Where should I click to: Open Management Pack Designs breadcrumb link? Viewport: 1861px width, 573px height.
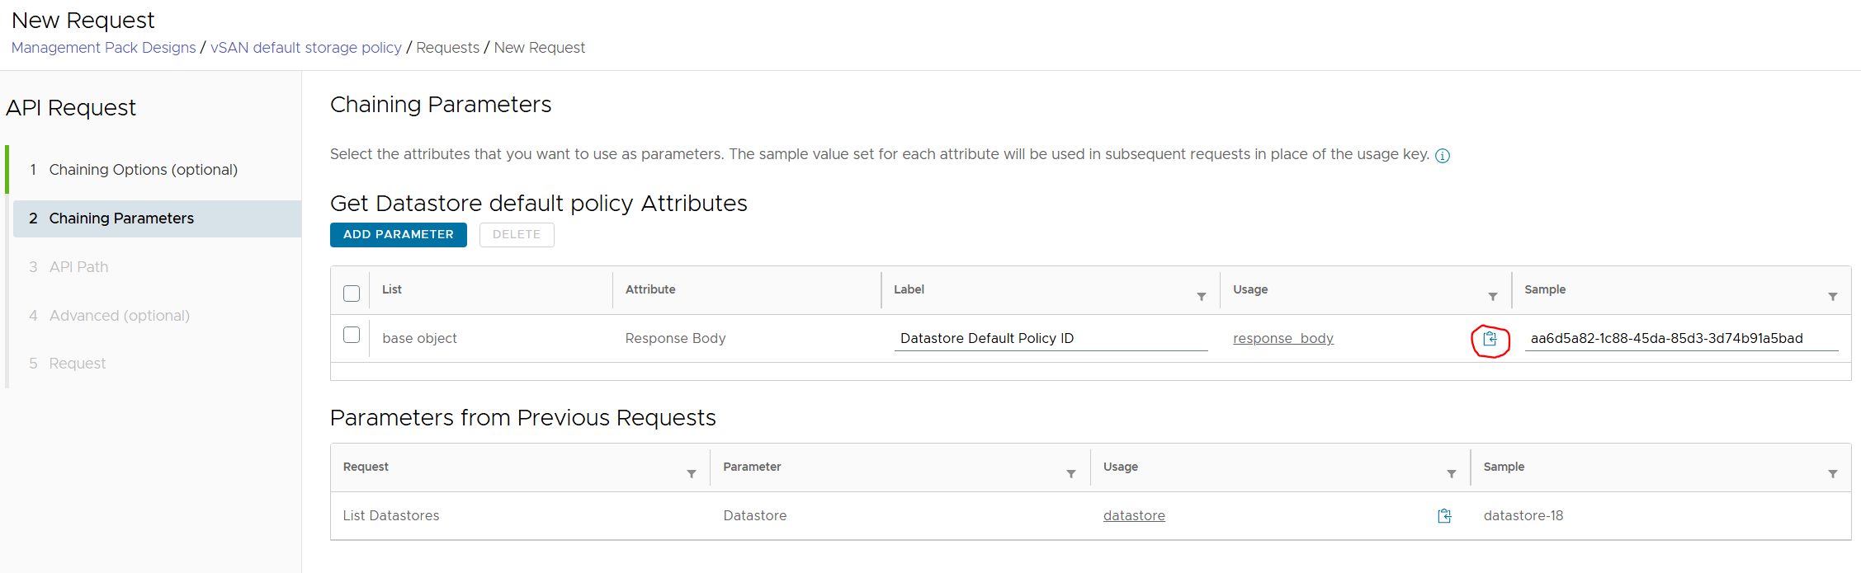(x=104, y=48)
